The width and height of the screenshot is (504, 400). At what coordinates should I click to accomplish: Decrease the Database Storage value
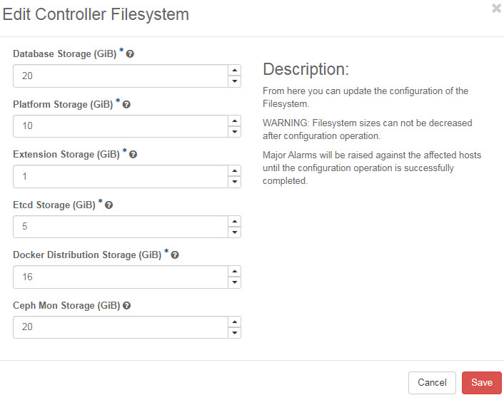tap(234, 81)
